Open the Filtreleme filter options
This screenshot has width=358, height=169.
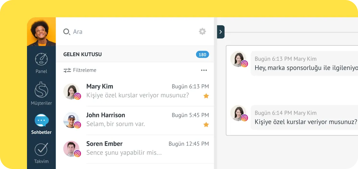(85, 70)
